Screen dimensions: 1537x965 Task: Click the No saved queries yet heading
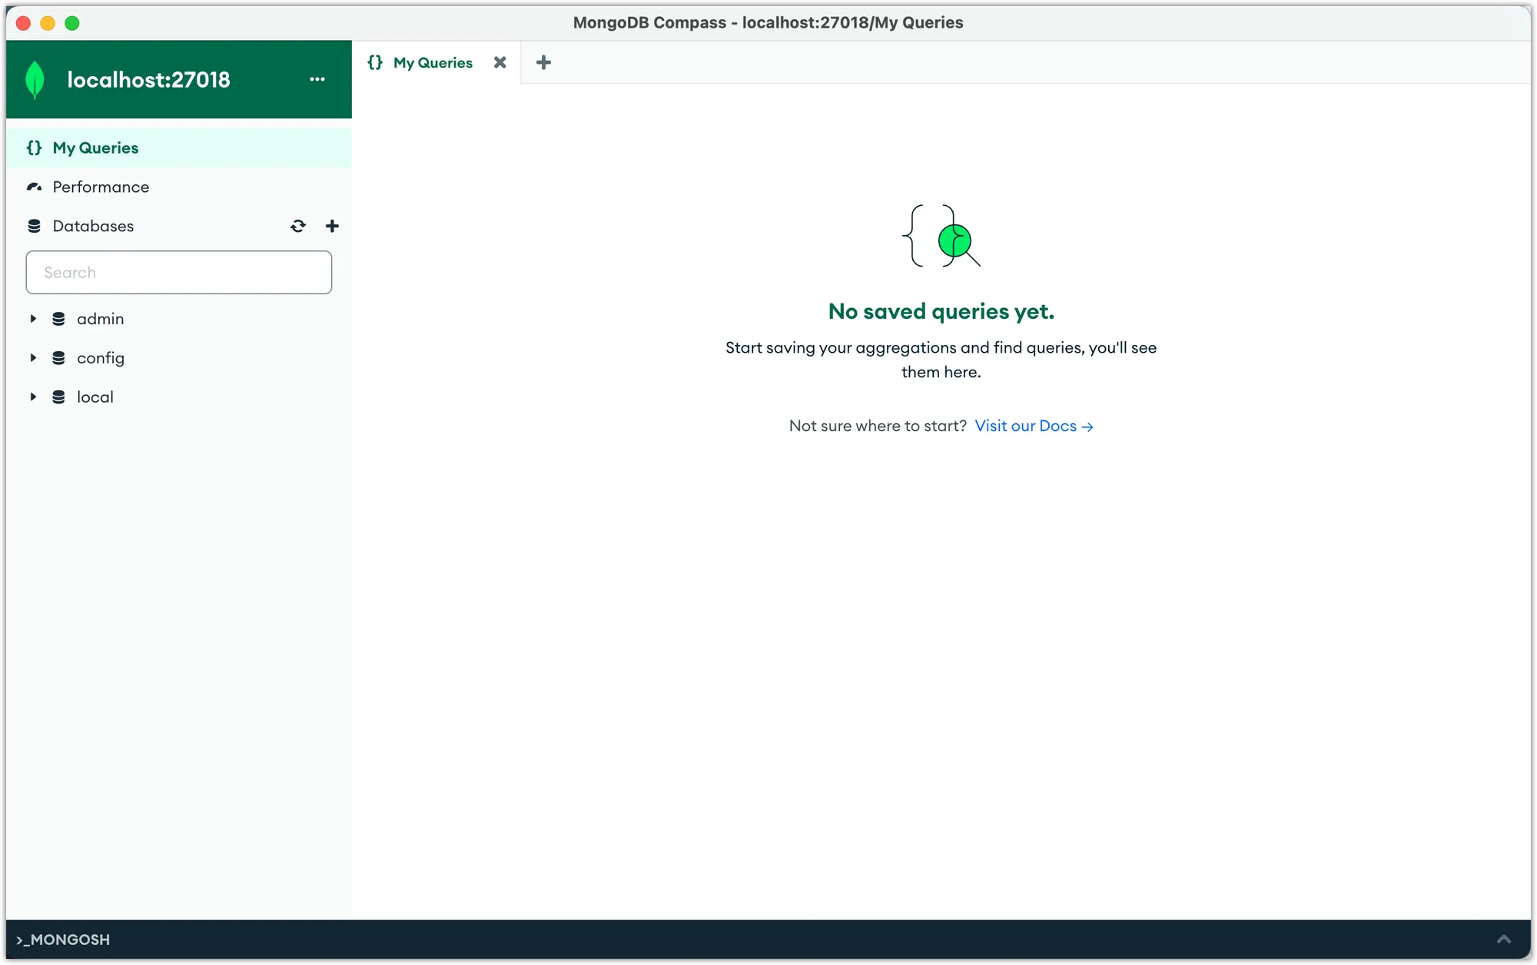(x=941, y=311)
